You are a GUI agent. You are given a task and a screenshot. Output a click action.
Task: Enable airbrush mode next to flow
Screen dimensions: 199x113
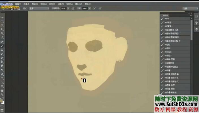[x=94, y=9]
